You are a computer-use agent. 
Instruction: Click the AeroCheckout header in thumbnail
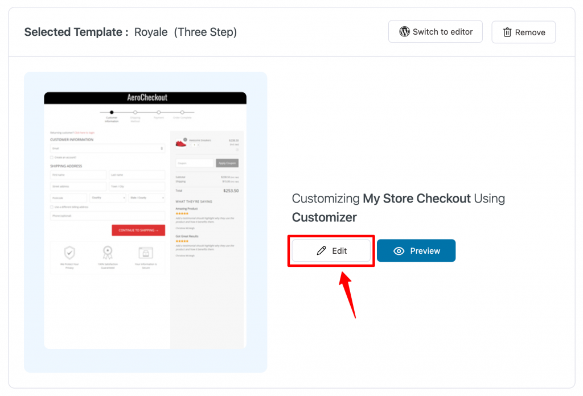[145, 98]
